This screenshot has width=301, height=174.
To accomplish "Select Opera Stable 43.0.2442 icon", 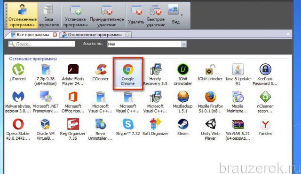I will (18, 124).
